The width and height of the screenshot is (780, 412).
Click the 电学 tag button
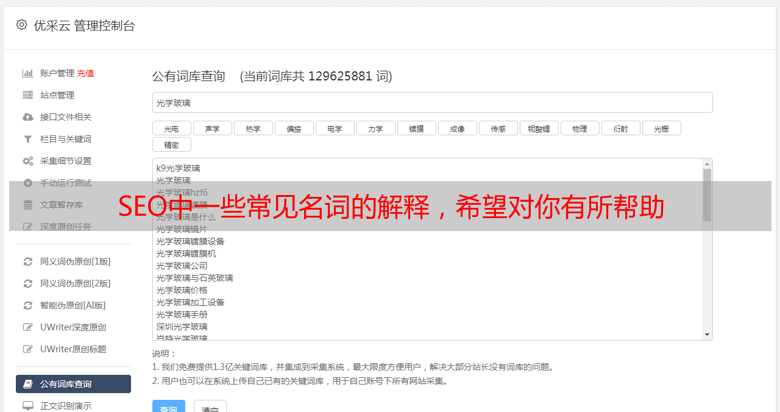[335, 128]
